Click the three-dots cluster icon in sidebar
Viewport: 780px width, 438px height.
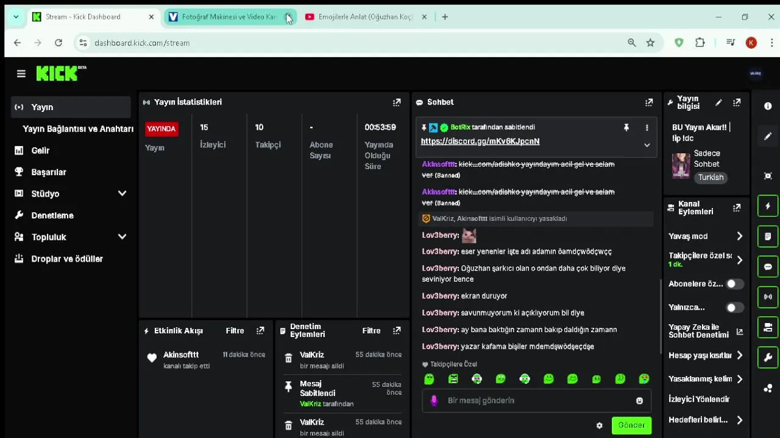click(768, 388)
